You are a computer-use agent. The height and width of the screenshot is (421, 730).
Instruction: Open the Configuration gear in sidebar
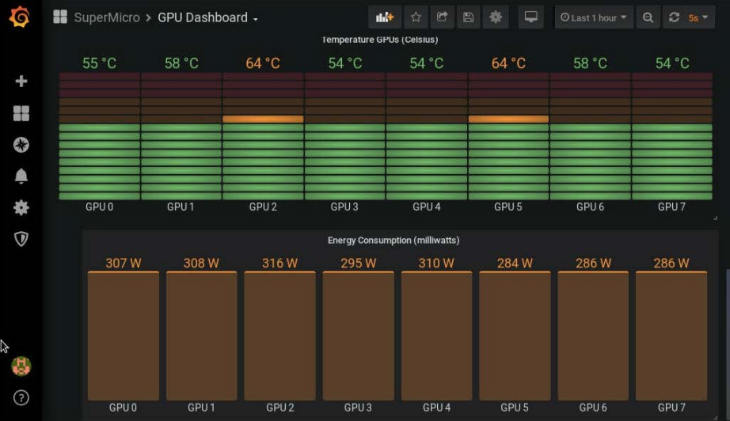coord(21,207)
